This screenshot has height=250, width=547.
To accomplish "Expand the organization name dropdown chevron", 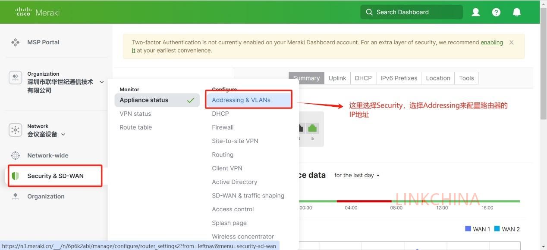I will 102,82.
